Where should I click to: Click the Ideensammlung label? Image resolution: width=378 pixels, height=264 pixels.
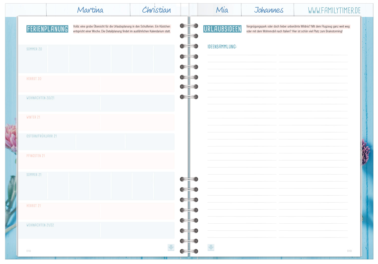point(222,47)
